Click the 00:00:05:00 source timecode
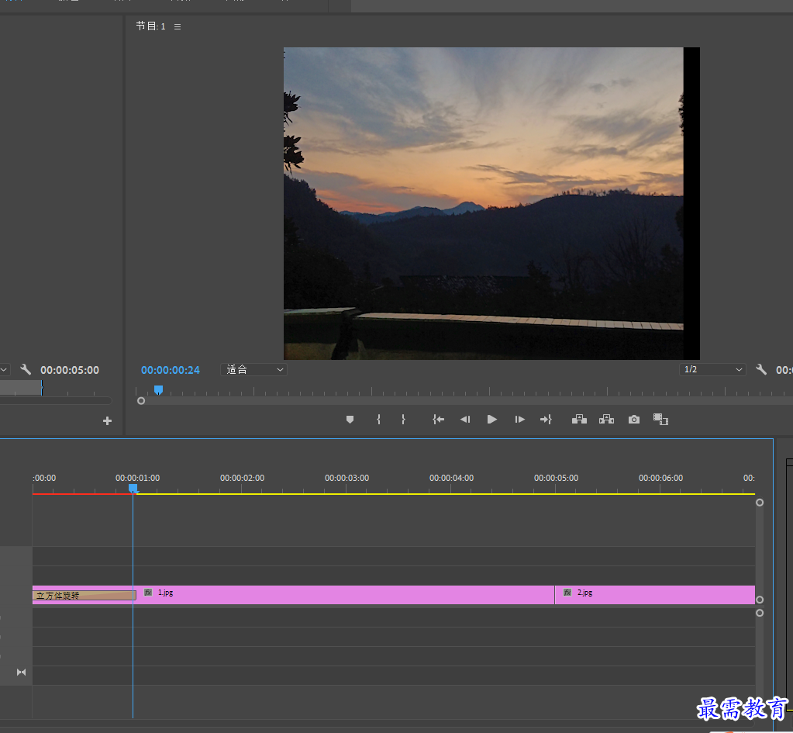This screenshot has height=733, width=793. tap(70, 370)
